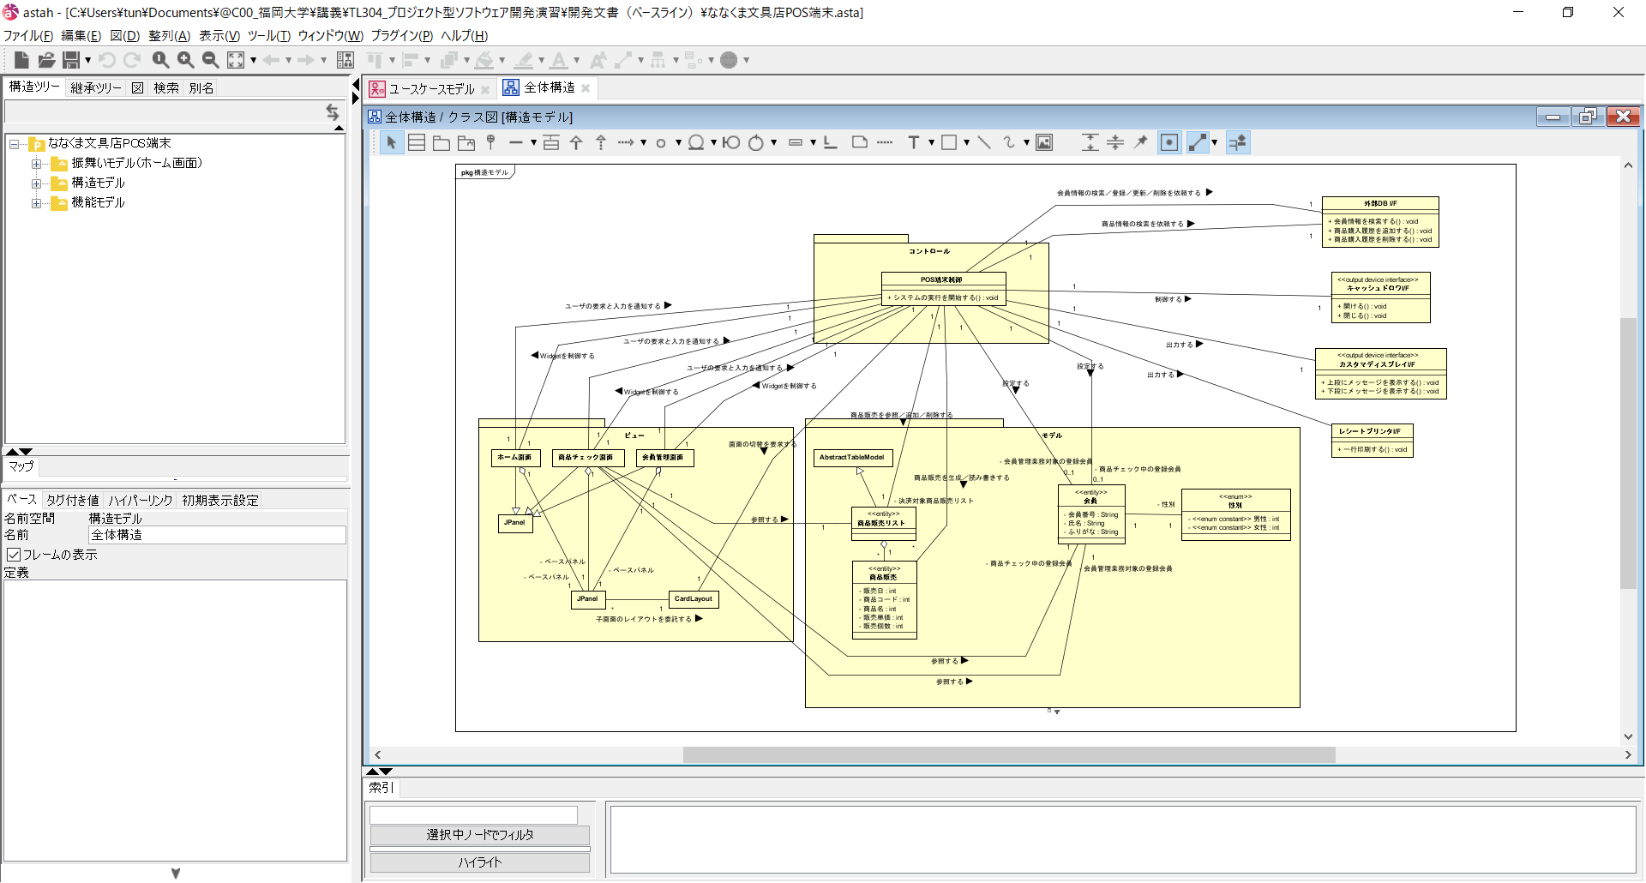Click the index search input field
The width and height of the screenshot is (1646, 883).
pyautogui.click(x=474, y=814)
